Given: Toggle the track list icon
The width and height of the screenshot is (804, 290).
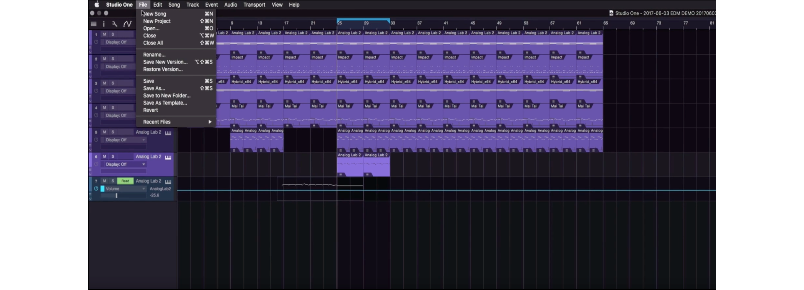Looking at the screenshot, I should click(x=94, y=24).
